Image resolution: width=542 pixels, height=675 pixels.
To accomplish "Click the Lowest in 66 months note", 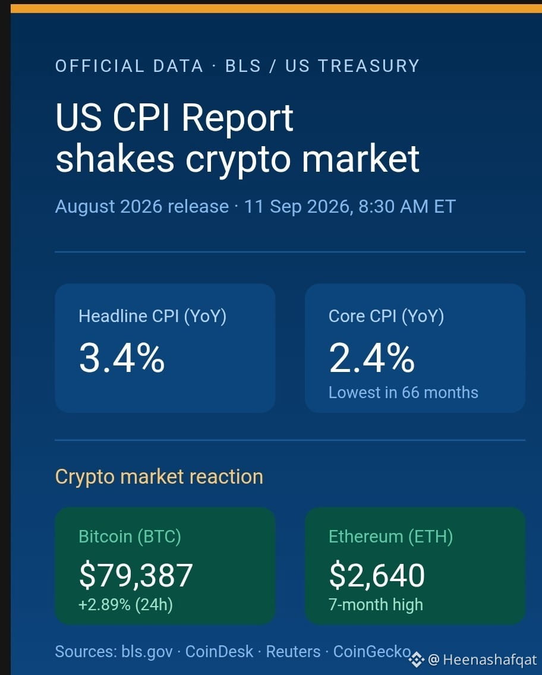I will 404,393.
